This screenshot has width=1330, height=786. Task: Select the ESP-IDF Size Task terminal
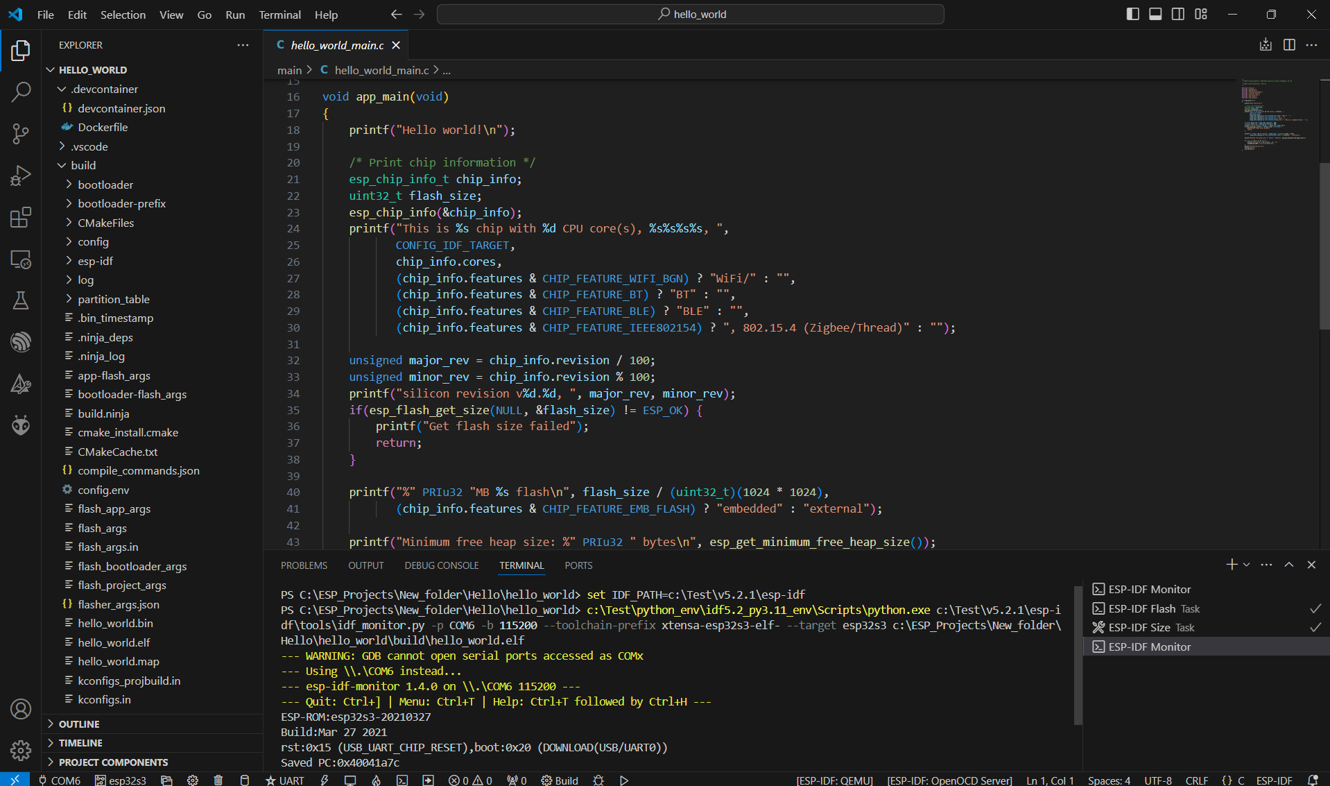1206,627
